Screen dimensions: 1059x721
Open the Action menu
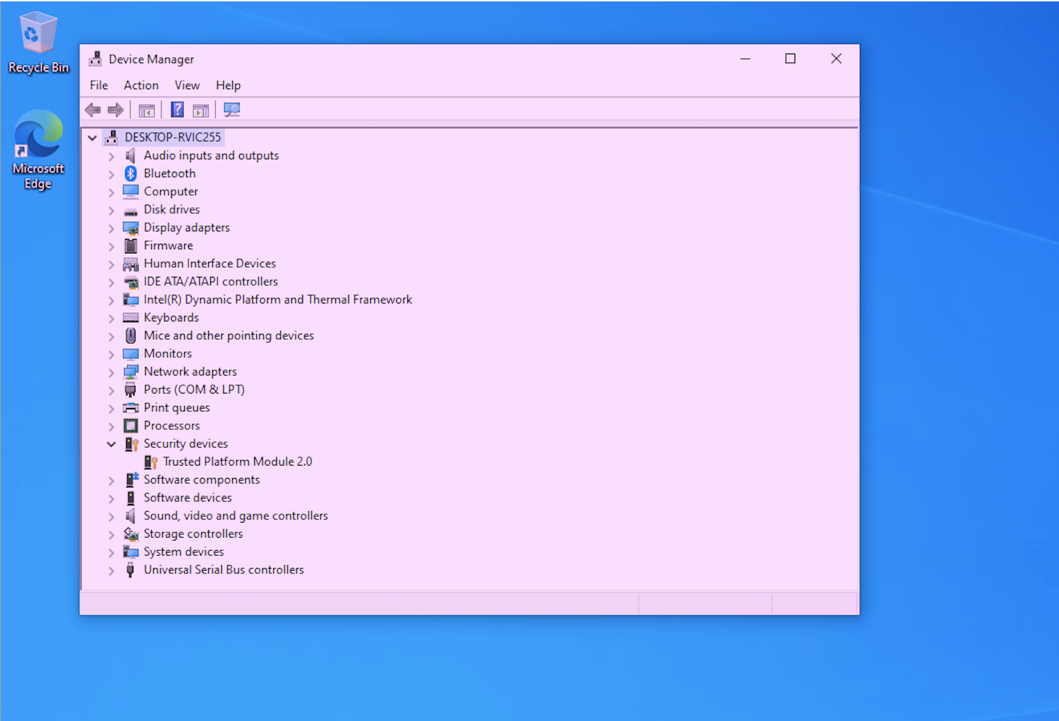pos(141,85)
